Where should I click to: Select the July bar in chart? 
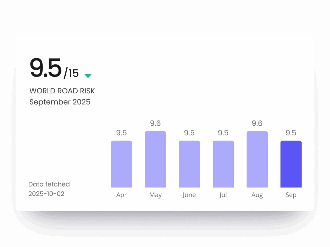(x=223, y=164)
